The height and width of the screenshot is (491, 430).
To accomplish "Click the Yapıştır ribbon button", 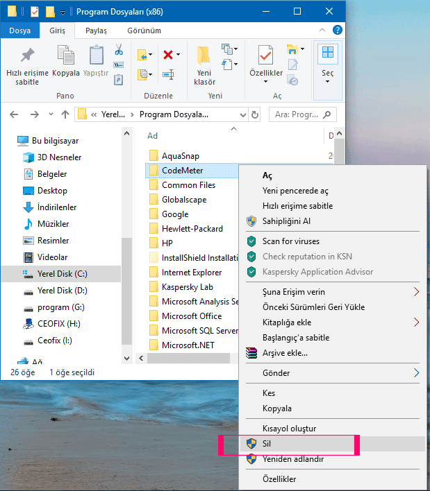I will (x=96, y=61).
